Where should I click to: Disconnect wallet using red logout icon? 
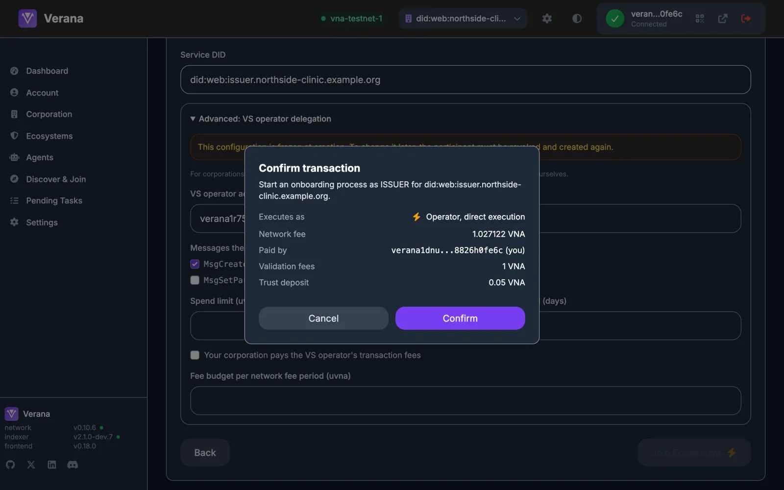click(746, 19)
